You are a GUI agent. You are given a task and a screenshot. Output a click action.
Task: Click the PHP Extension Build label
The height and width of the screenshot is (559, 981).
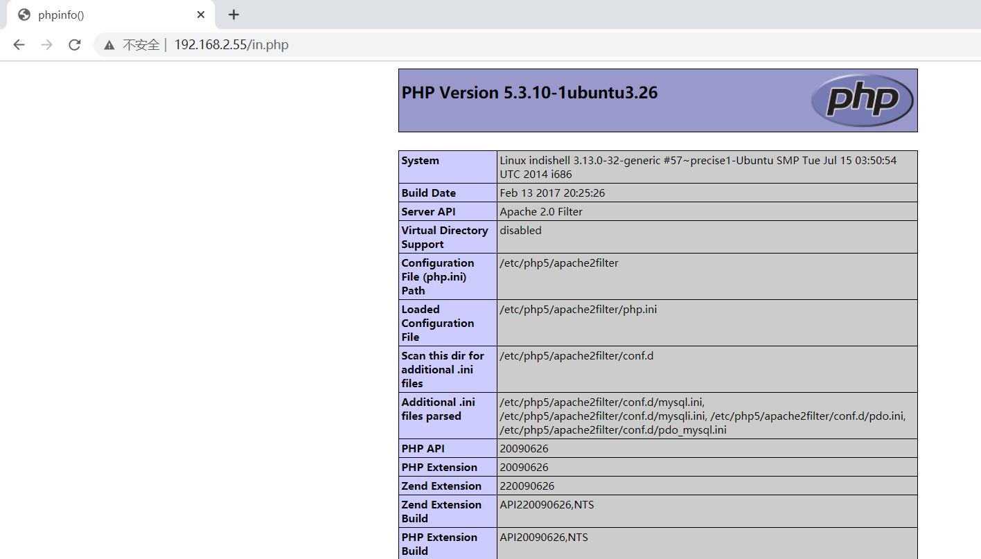pyautogui.click(x=439, y=544)
